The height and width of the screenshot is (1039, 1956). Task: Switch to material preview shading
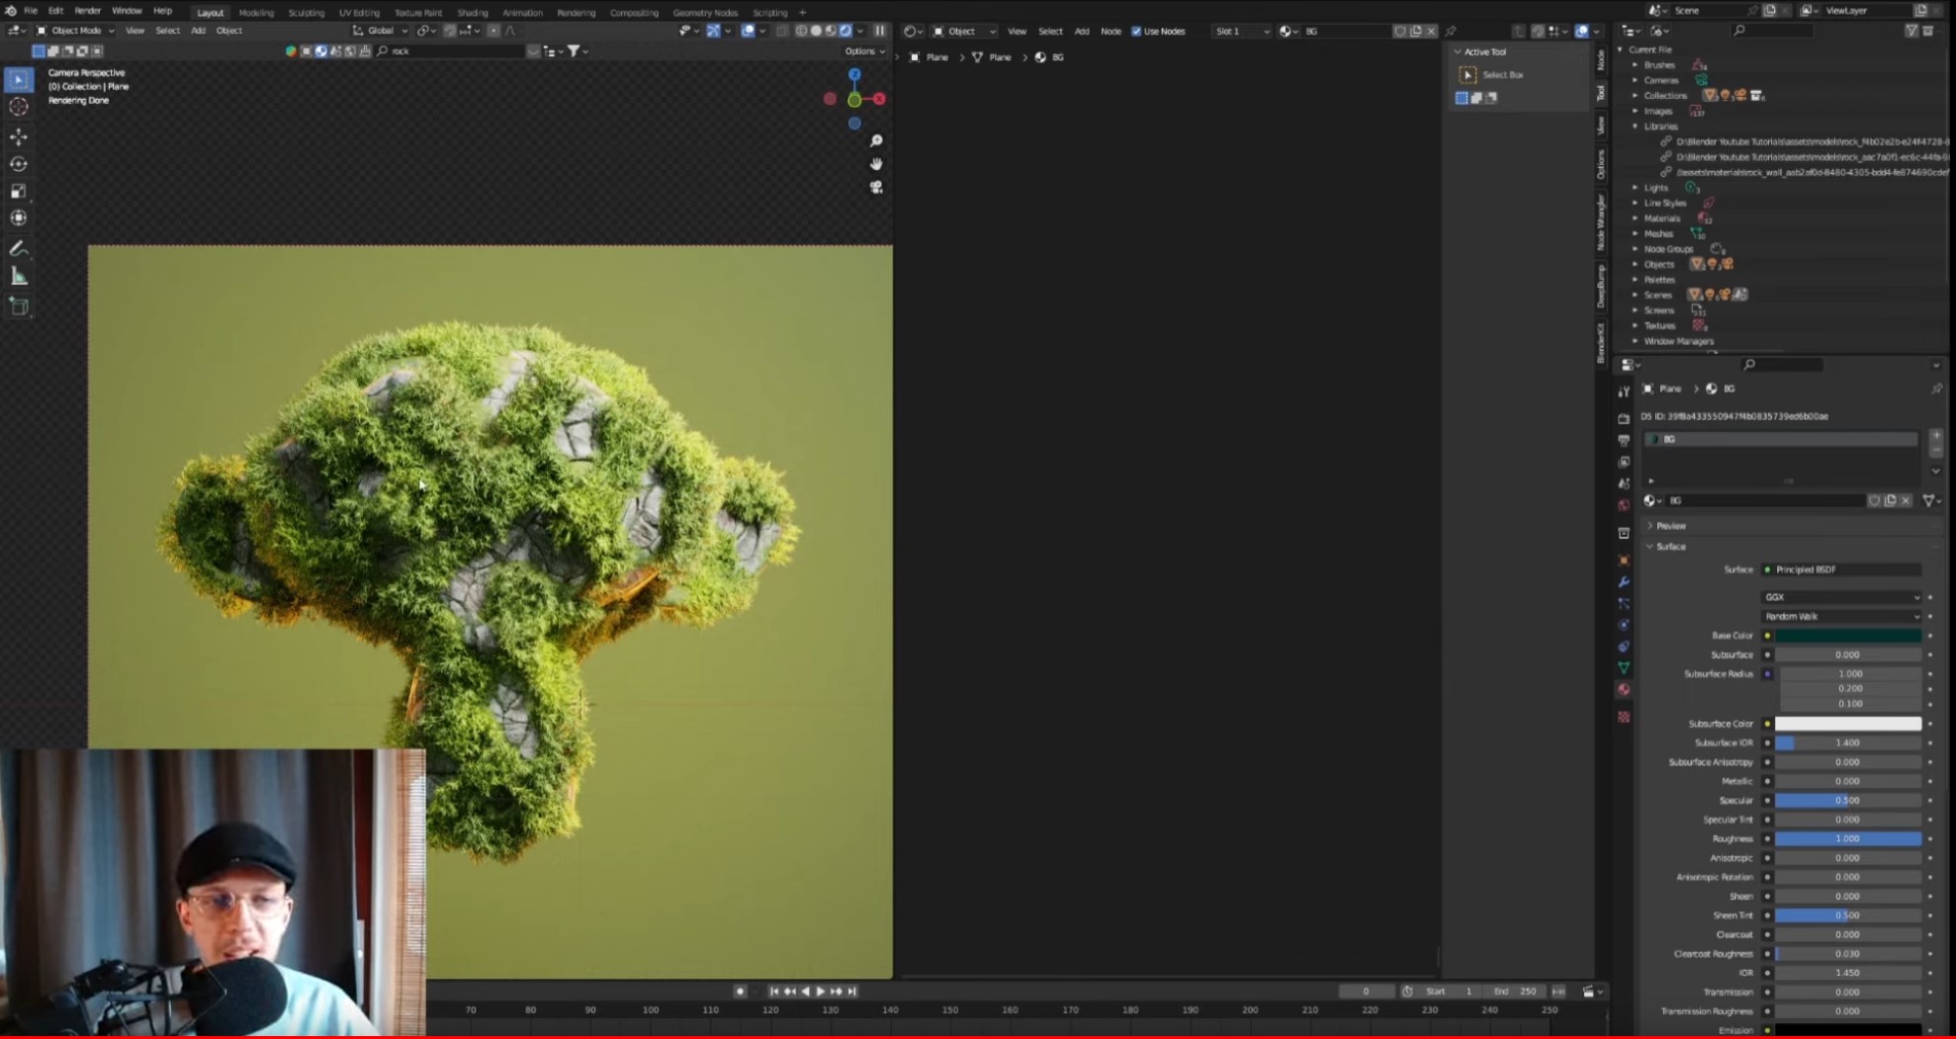[x=831, y=31]
